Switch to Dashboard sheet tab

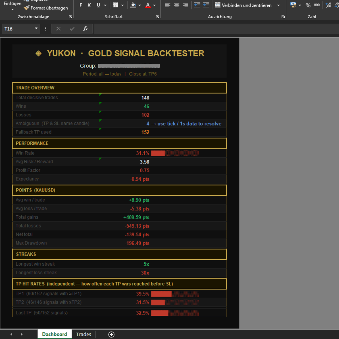[55, 334]
